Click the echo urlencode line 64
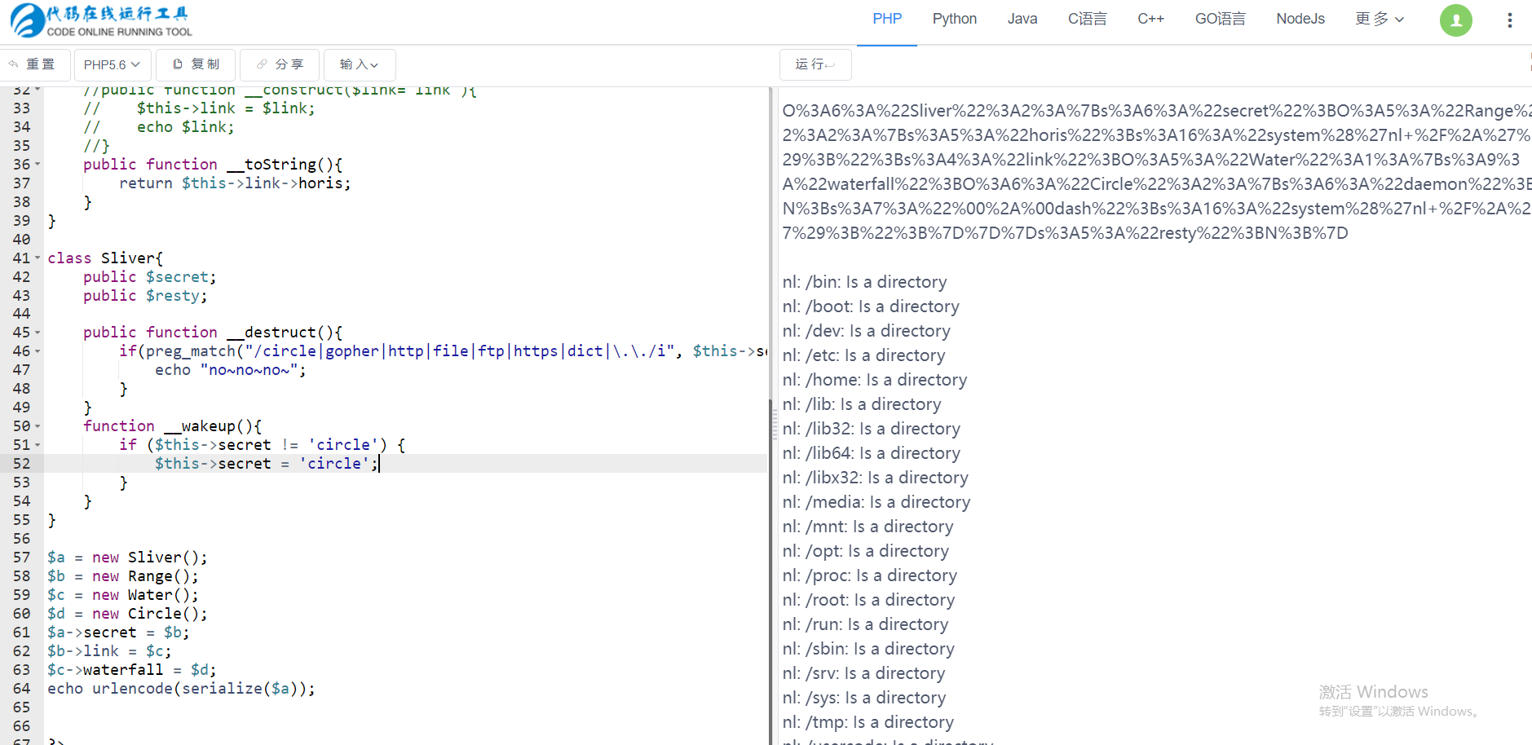 (x=181, y=689)
